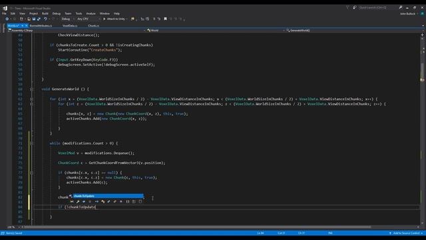Image resolution: width=426 pixels, height=240 pixels.
Task: Open the Any CPU platform dropdown
Action: (89, 19)
